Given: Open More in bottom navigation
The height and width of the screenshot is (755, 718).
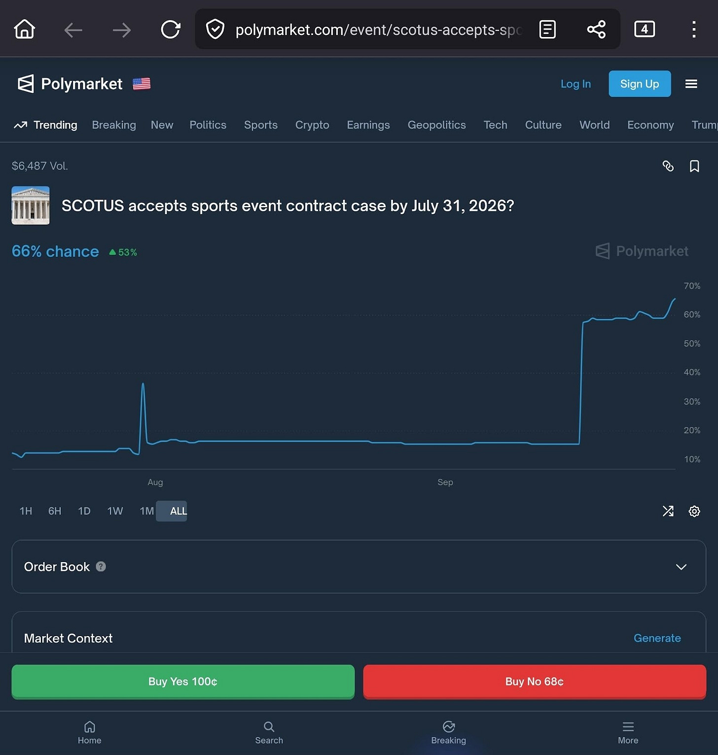Looking at the screenshot, I should tap(628, 733).
